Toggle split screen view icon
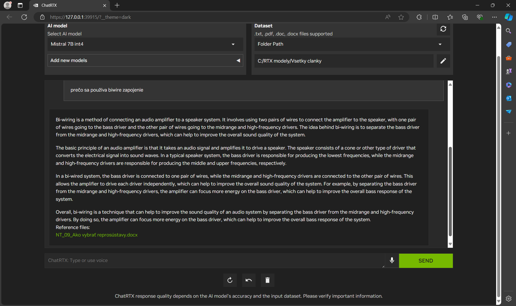 pyautogui.click(x=435, y=17)
